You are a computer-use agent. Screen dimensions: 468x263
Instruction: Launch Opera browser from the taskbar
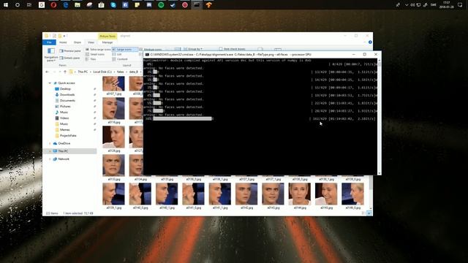[x=53, y=5]
